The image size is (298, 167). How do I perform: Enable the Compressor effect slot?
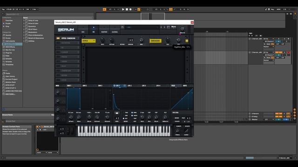58,71
